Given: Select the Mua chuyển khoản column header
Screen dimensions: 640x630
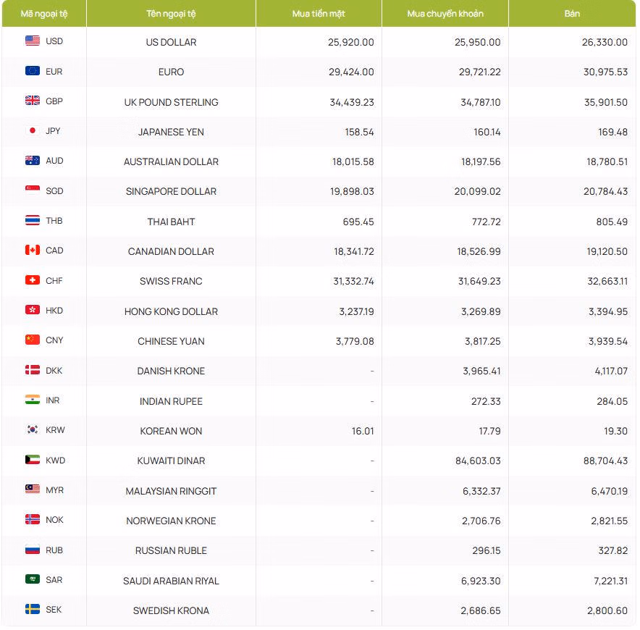Looking at the screenshot, I should click(445, 14).
